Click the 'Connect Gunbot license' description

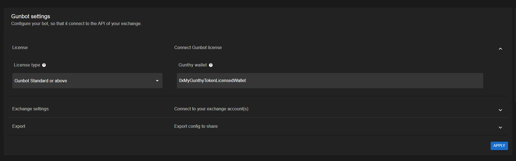(x=198, y=48)
